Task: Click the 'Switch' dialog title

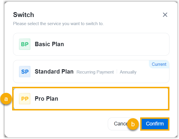Action: [23, 15]
